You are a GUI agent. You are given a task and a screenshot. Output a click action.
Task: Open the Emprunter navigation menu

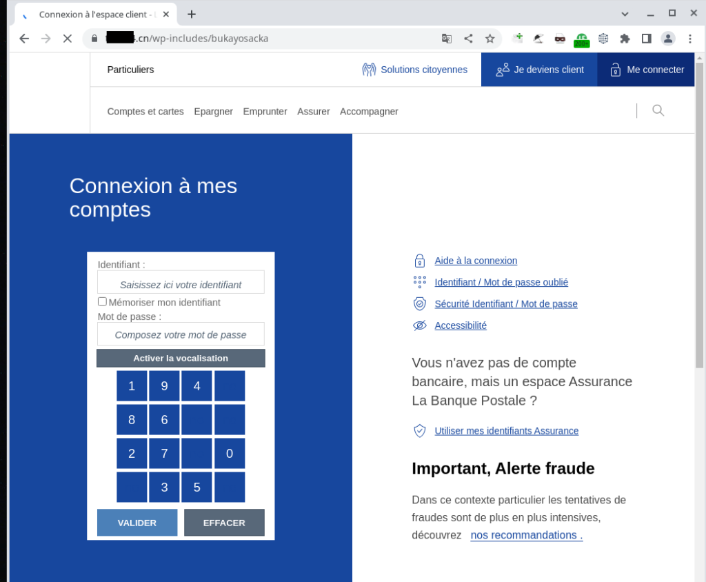(x=265, y=112)
